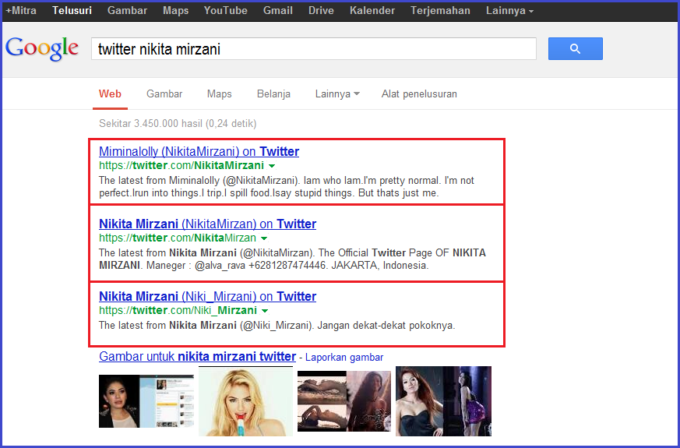Image resolution: width=680 pixels, height=448 pixels.
Task: Click the green URL https://twitter.com/NikitaMirzan
Action: pyautogui.click(x=178, y=238)
